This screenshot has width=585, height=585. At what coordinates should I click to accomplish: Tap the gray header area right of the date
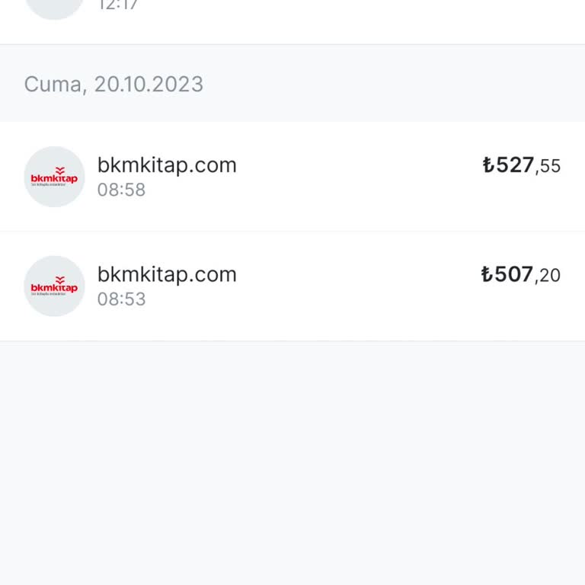coord(396,84)
